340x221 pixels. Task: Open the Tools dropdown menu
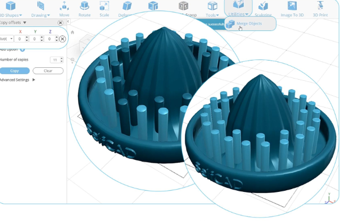[x=212, y=9]
